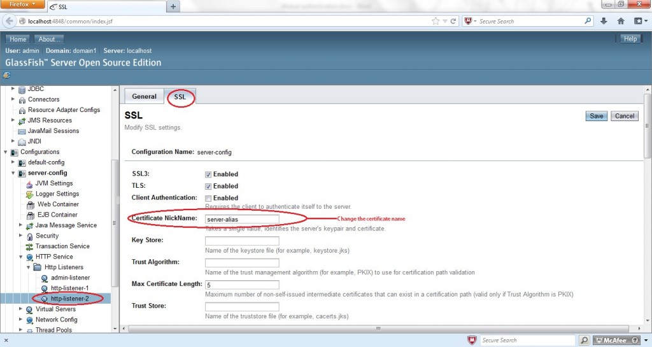Expand the Virtual Servers node
The width and height of the screenshot is (652, 347).
[x=20, y=309]
